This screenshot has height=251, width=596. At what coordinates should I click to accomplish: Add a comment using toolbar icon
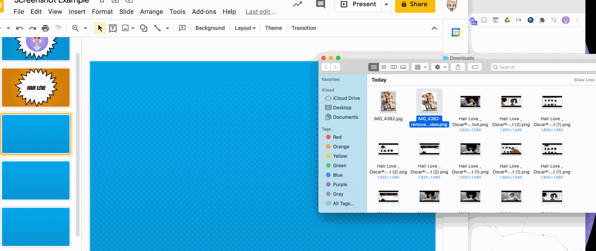coord(182,28)
